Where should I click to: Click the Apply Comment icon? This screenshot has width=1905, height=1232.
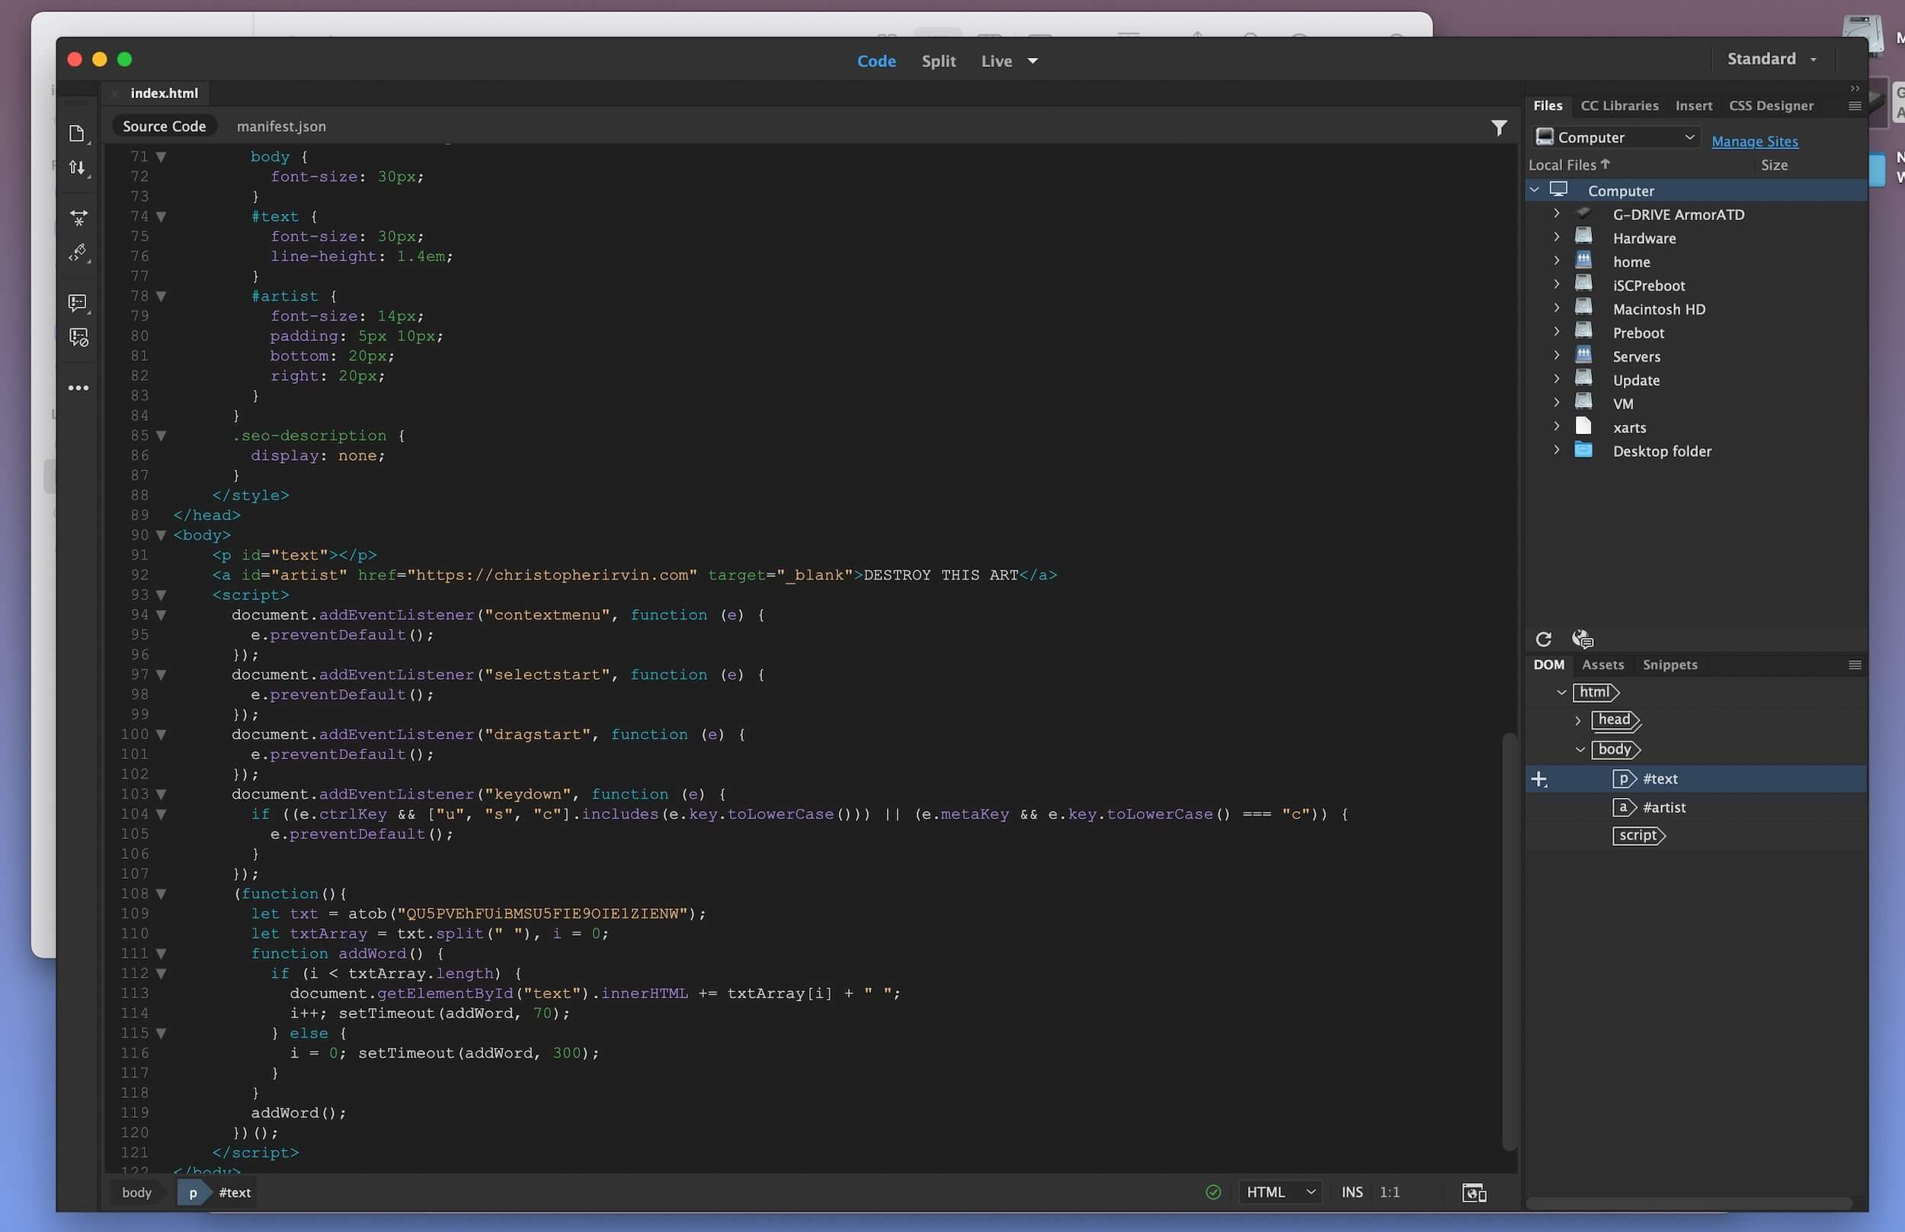click(78, 302)
